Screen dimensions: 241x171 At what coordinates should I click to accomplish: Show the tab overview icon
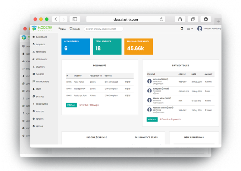(x=193, y=19)
